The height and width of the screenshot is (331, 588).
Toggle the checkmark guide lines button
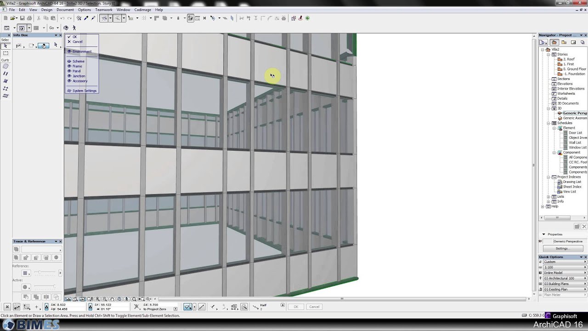(187, 307)
